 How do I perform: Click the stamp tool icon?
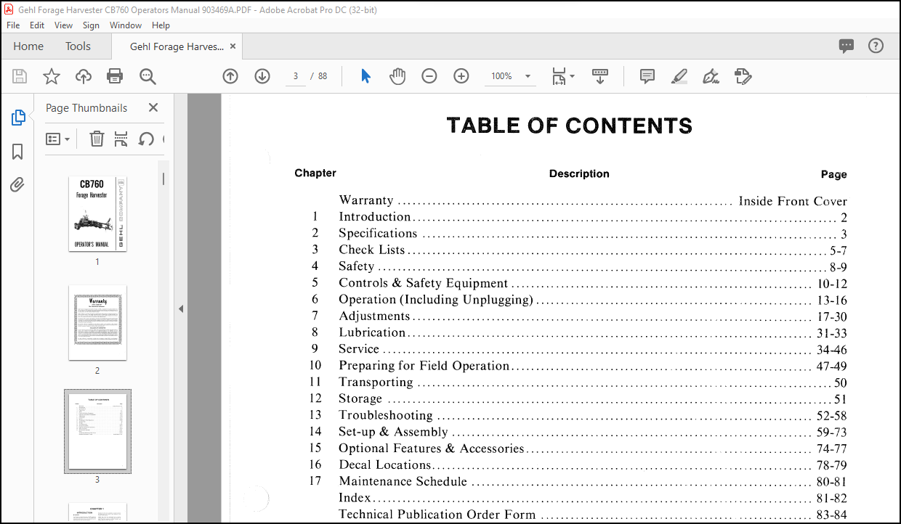pyautogui.click(x=743, y=76)
